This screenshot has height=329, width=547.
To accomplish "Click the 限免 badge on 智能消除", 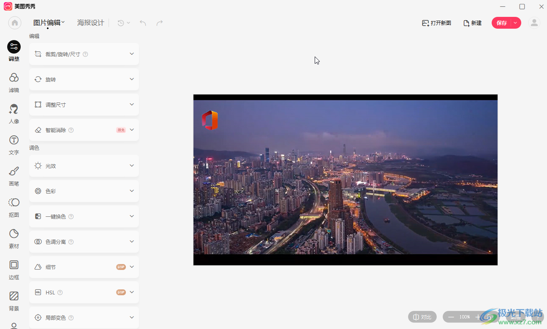I will point(121,130).
